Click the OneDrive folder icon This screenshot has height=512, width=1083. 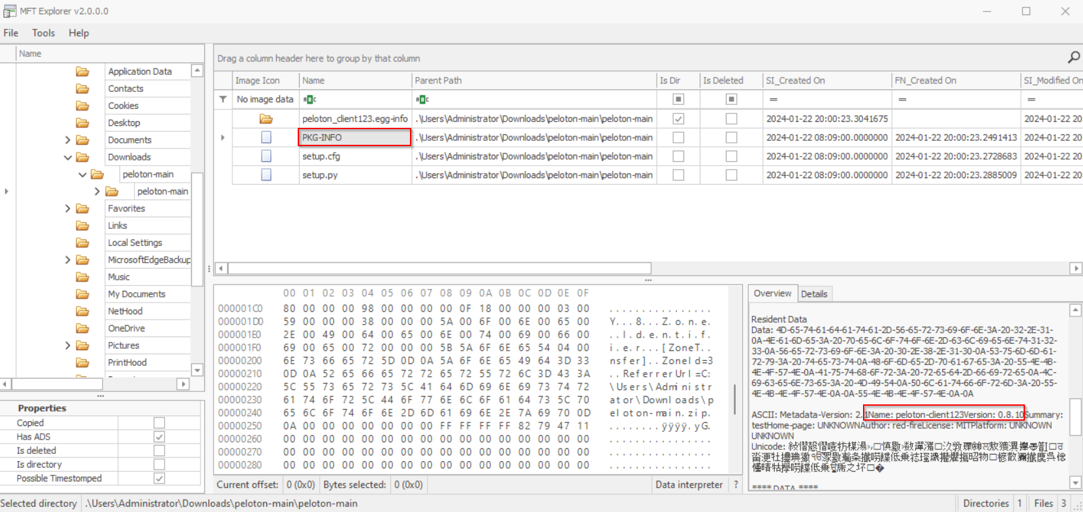point(82,328)
